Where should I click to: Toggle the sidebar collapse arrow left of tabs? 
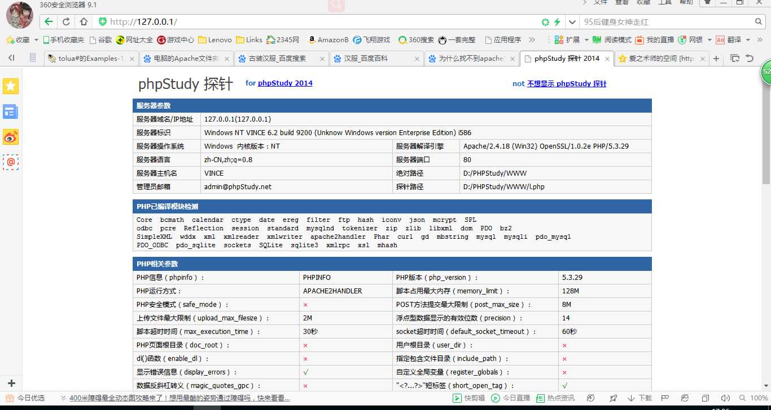[11, 58]
